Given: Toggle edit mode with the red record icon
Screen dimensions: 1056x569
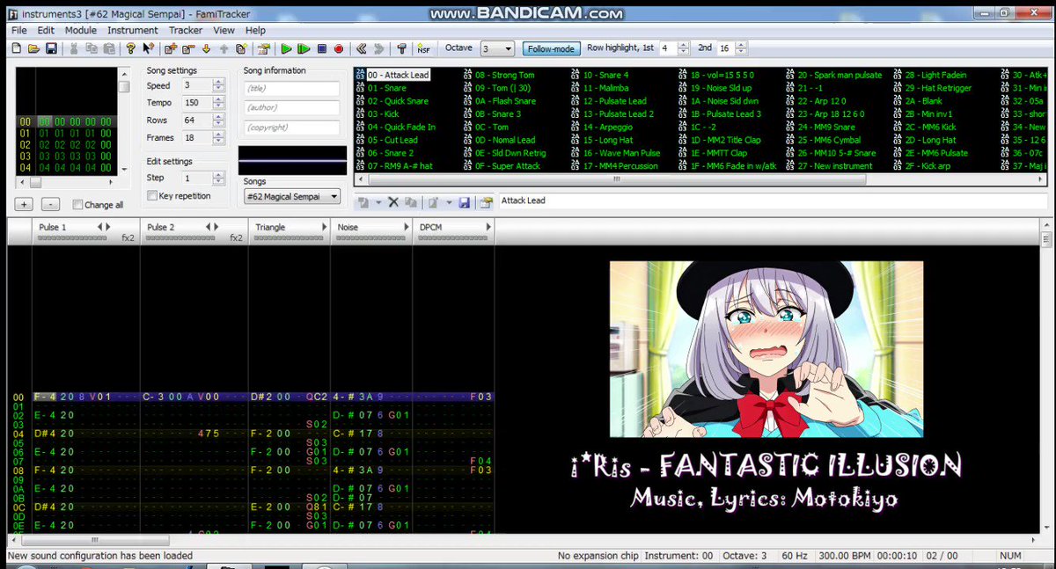Looking at the screenshot, I should (x=339, y=48).
